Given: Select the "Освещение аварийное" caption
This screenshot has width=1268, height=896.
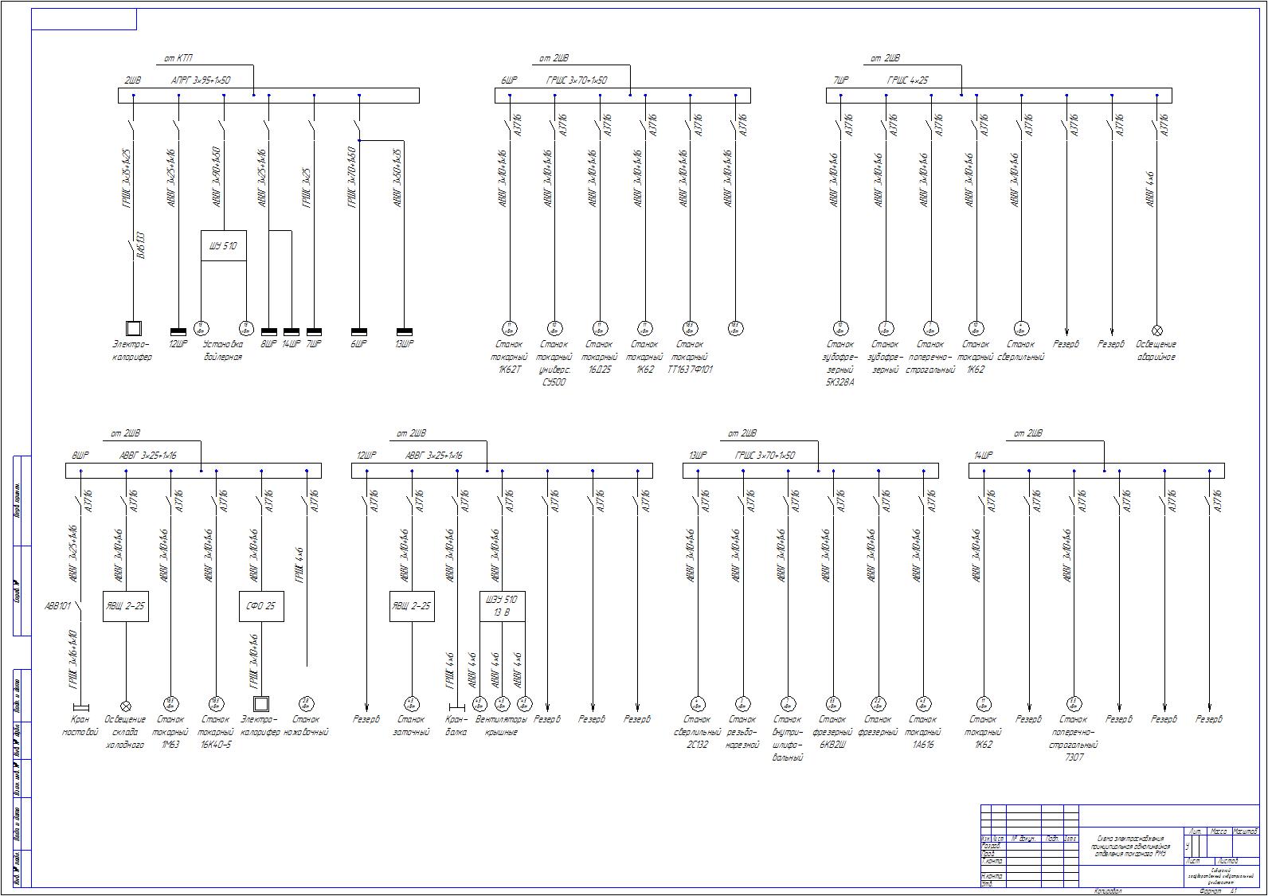Looking at the screenshot, I should pyautogui.click(x=1156, y=350).
